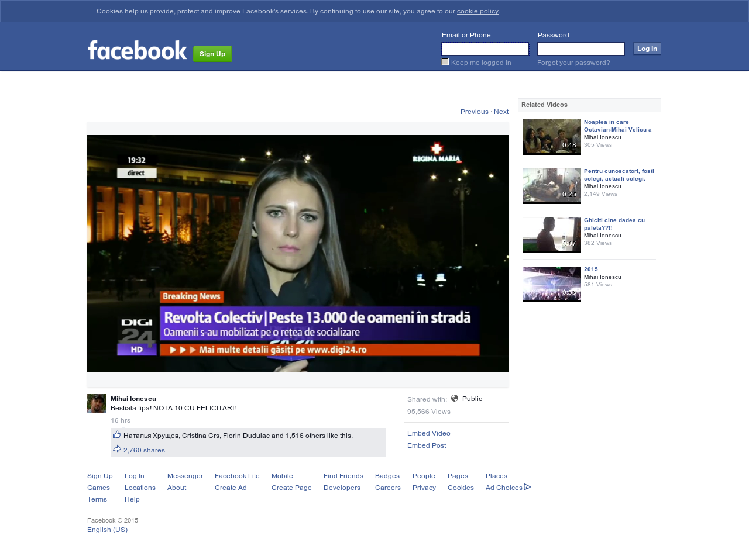Open Places footer link

[x=496, y=476]
